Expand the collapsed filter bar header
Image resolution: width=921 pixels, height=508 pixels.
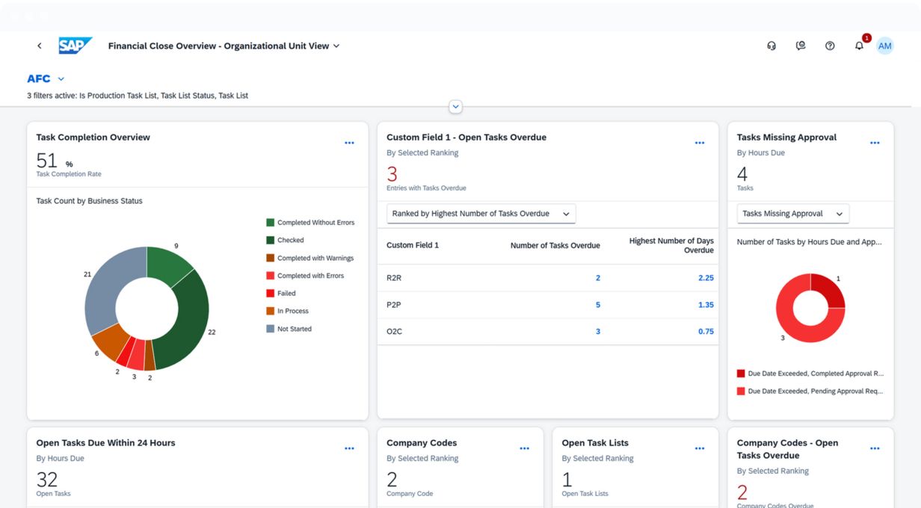[455, 107]
